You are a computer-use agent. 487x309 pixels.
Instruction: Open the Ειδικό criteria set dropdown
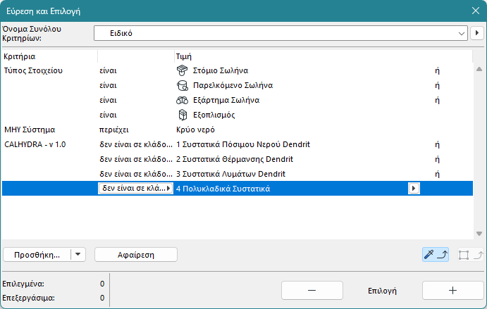tap(281, 33)
